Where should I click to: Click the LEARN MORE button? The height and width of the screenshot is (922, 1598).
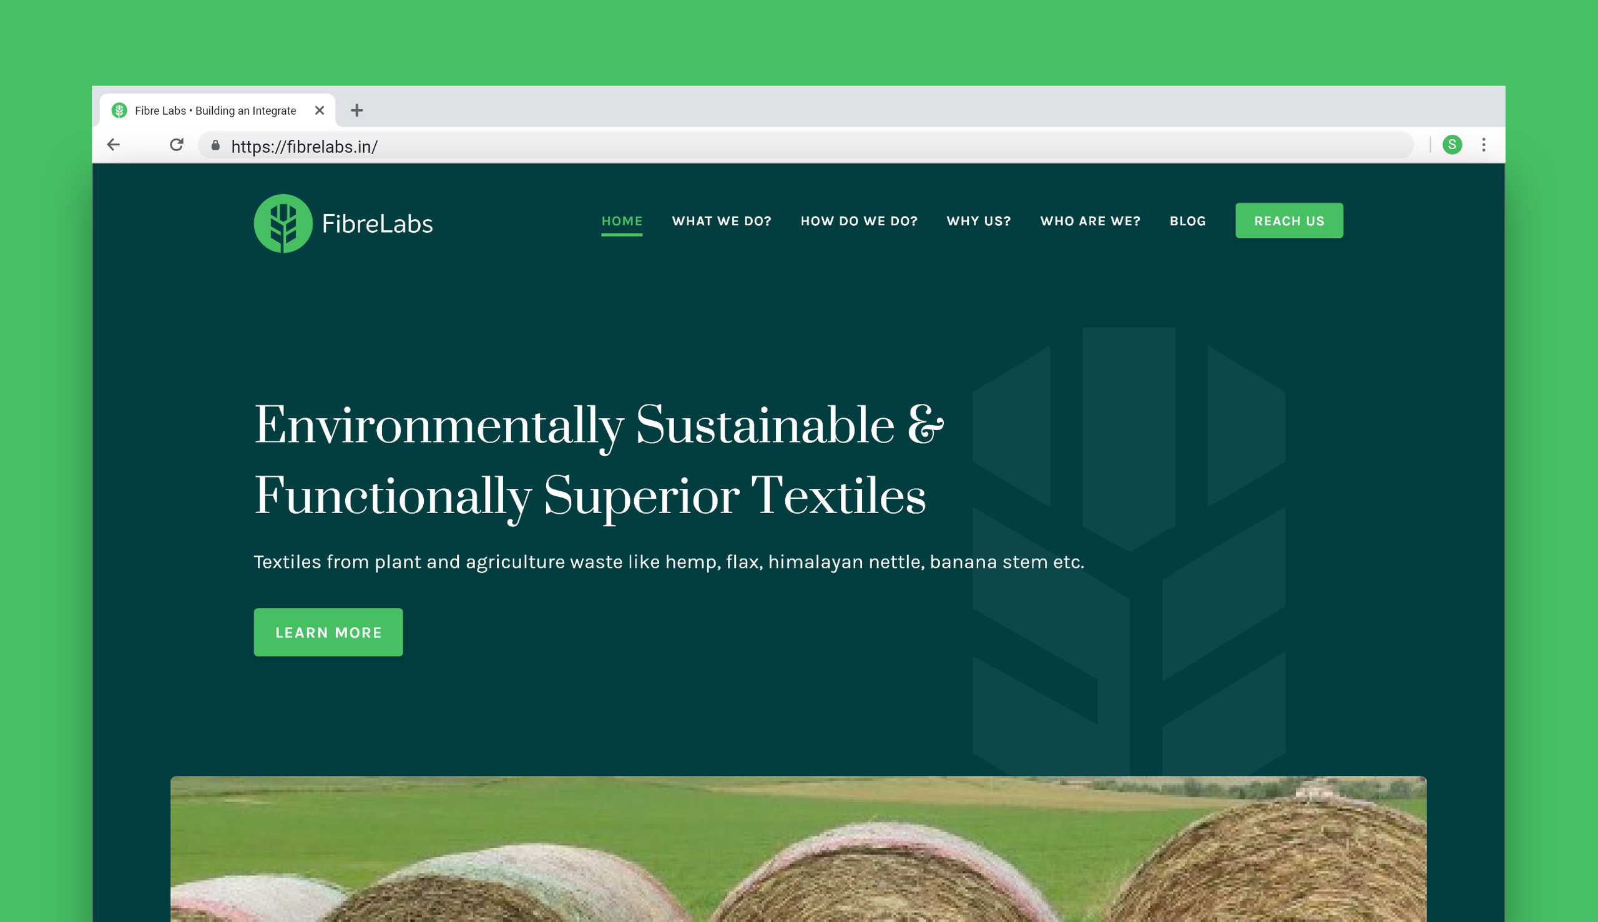point(328,632)
